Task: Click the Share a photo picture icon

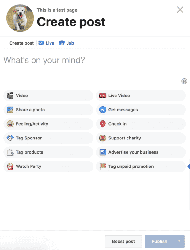Action: [x=10, y=110]
